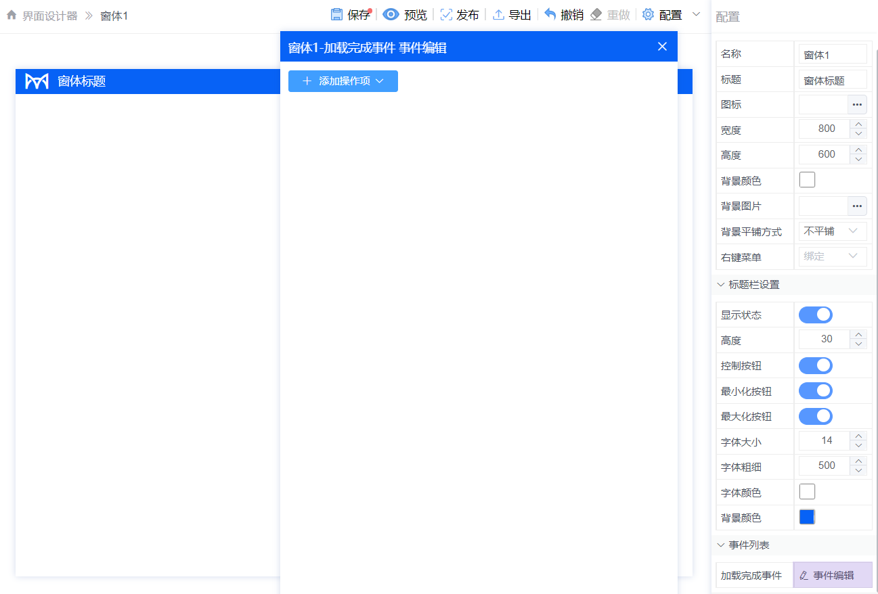Click the Save disk icon
878x594 pixels.
(x=336, y=15)
